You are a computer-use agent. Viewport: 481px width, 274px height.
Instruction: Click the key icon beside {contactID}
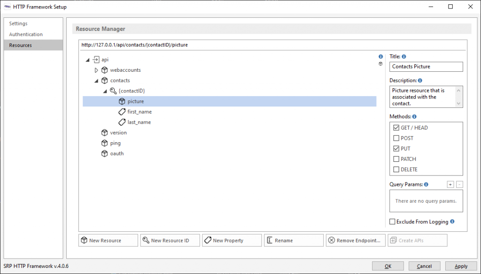[113, 91]
